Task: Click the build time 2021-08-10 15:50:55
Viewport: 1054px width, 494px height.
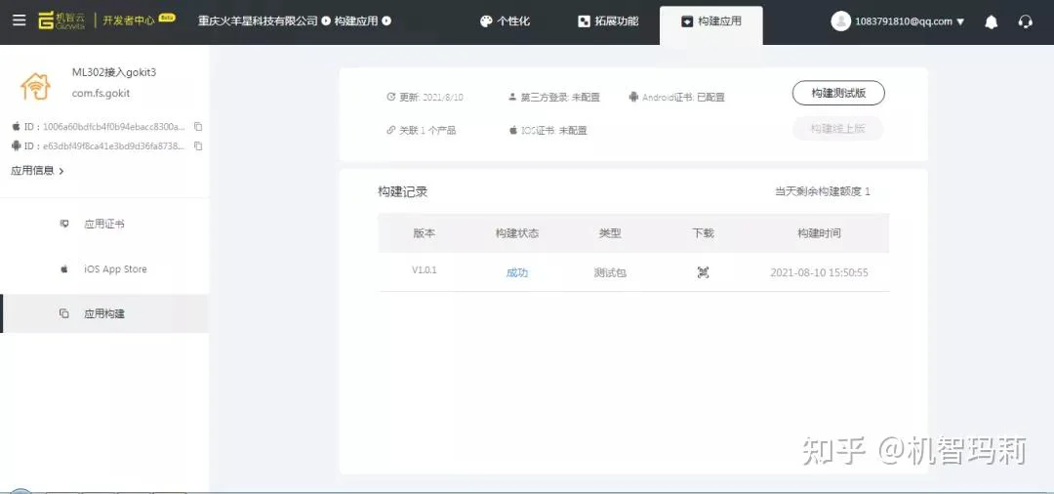Action: (x=819, y=272)
